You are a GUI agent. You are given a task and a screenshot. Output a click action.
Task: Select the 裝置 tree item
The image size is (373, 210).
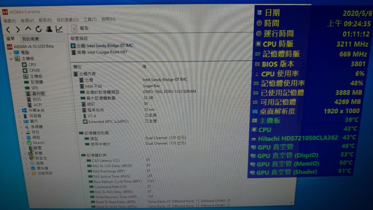(x=38, y=148)
